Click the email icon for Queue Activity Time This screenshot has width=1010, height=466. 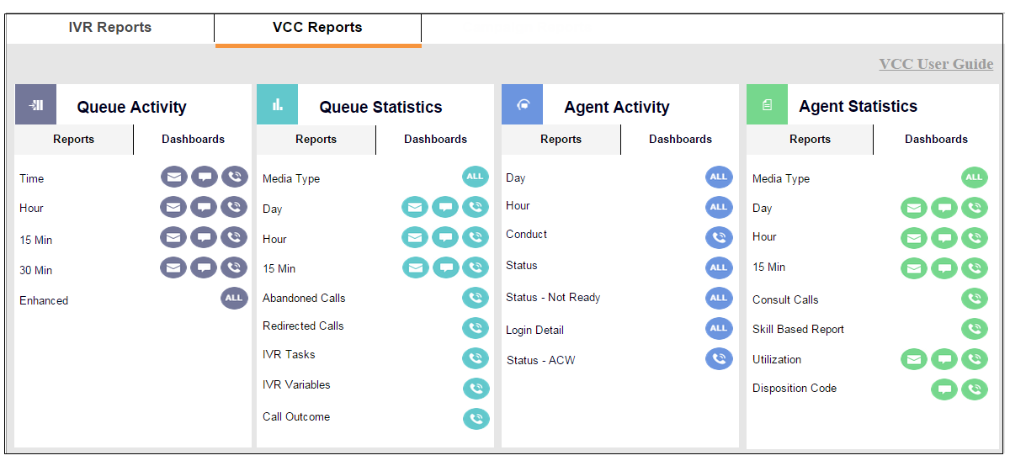173,177
